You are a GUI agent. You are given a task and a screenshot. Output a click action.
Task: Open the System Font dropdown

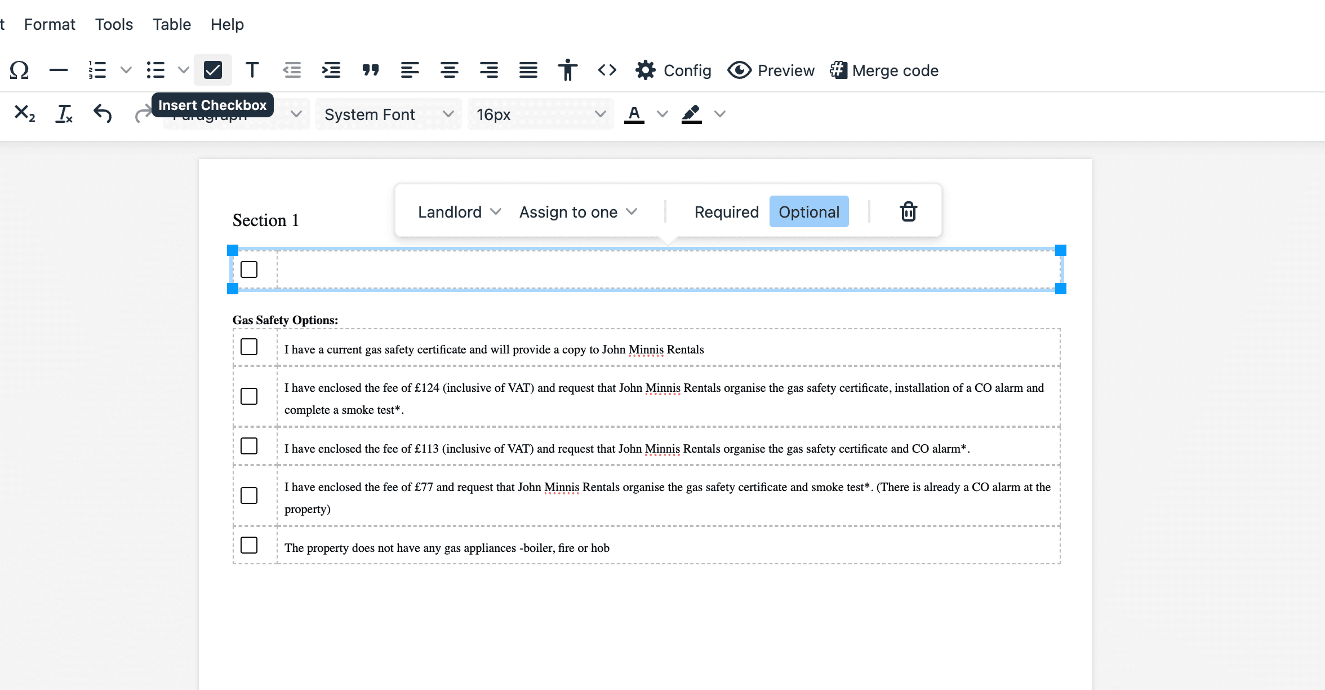tap(389, 114)
